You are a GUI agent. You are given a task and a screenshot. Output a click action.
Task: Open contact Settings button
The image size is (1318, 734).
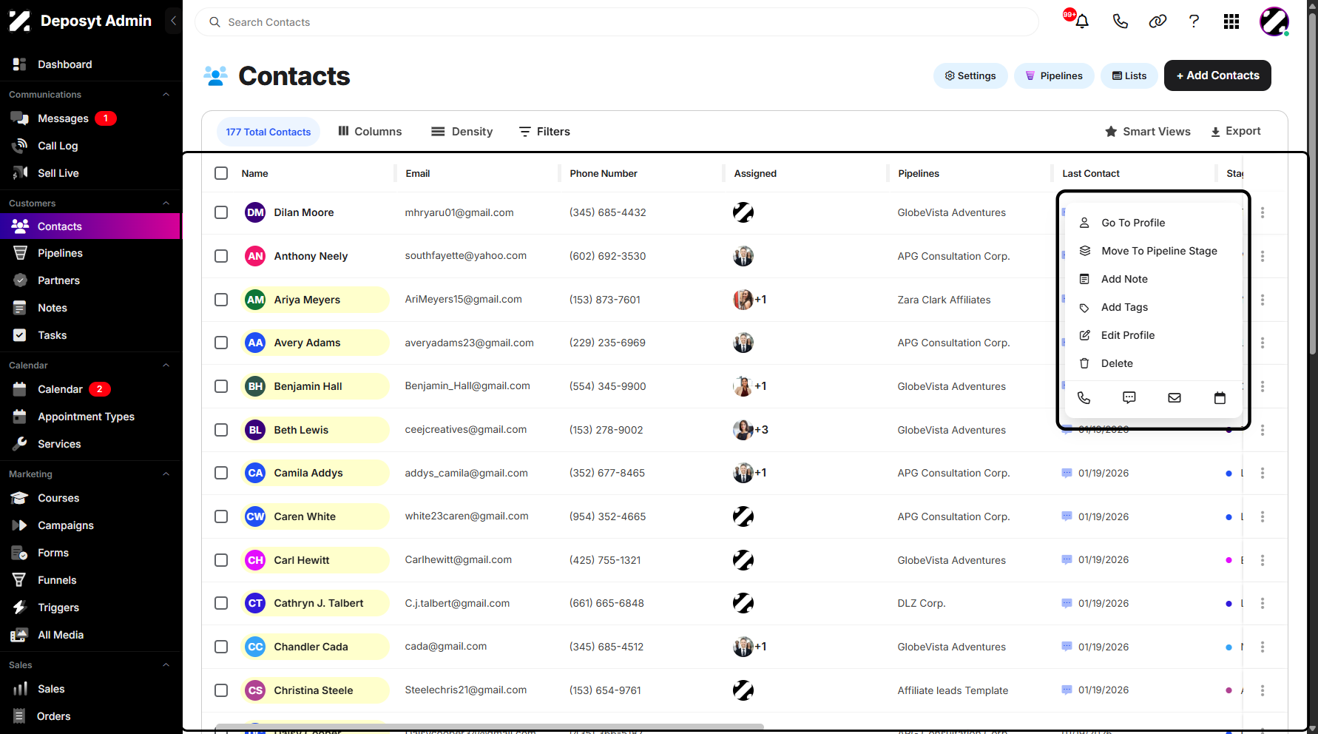[x=970, y=75]
